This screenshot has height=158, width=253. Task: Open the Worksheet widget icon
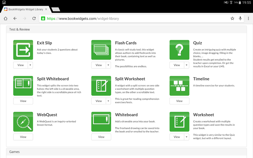[180, 122]
